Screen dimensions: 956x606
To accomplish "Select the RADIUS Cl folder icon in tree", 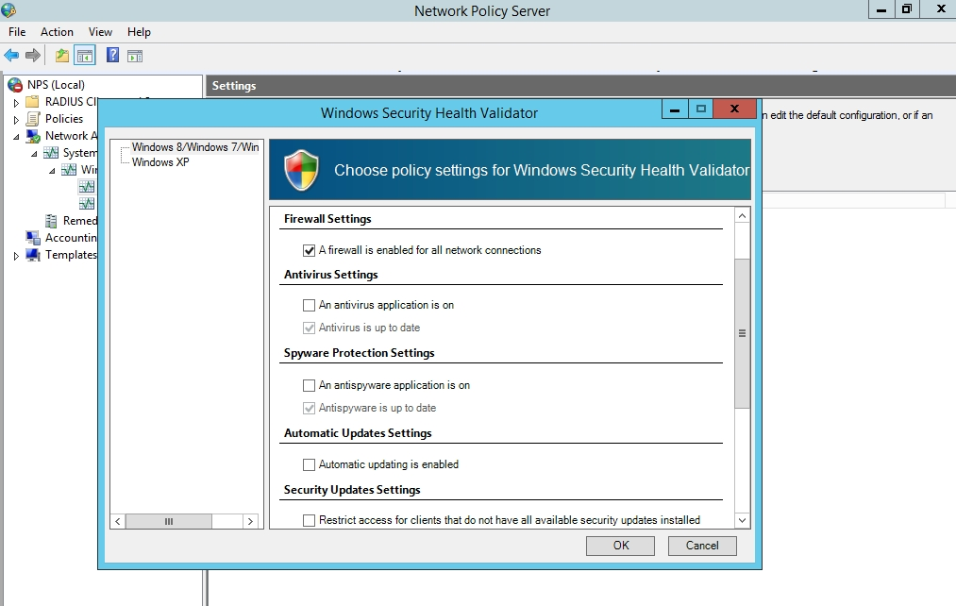I will pos(33,102).
